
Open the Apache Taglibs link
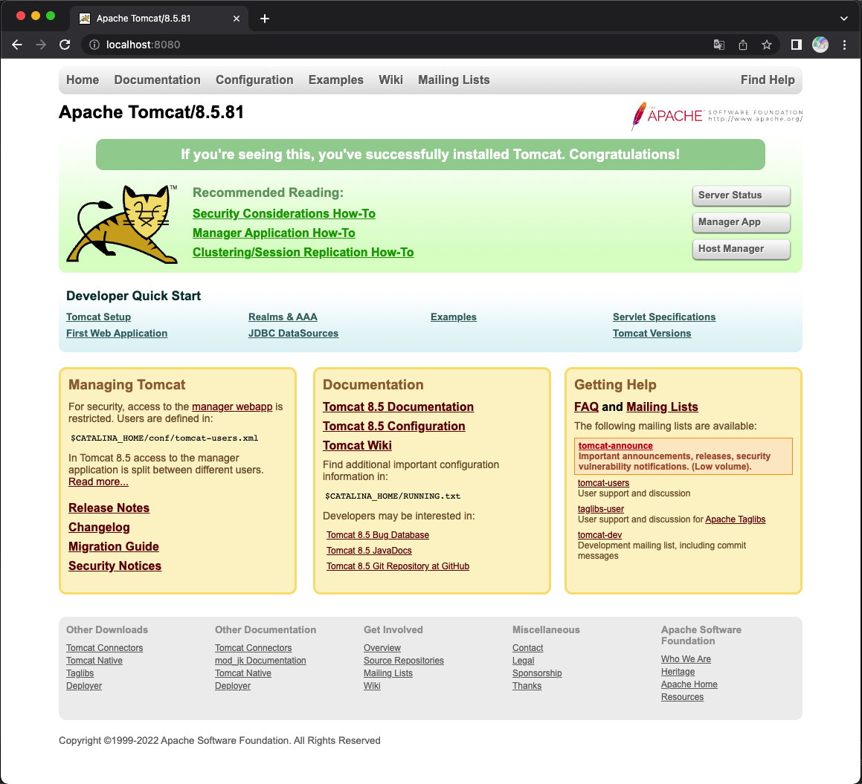pos(735,519)
